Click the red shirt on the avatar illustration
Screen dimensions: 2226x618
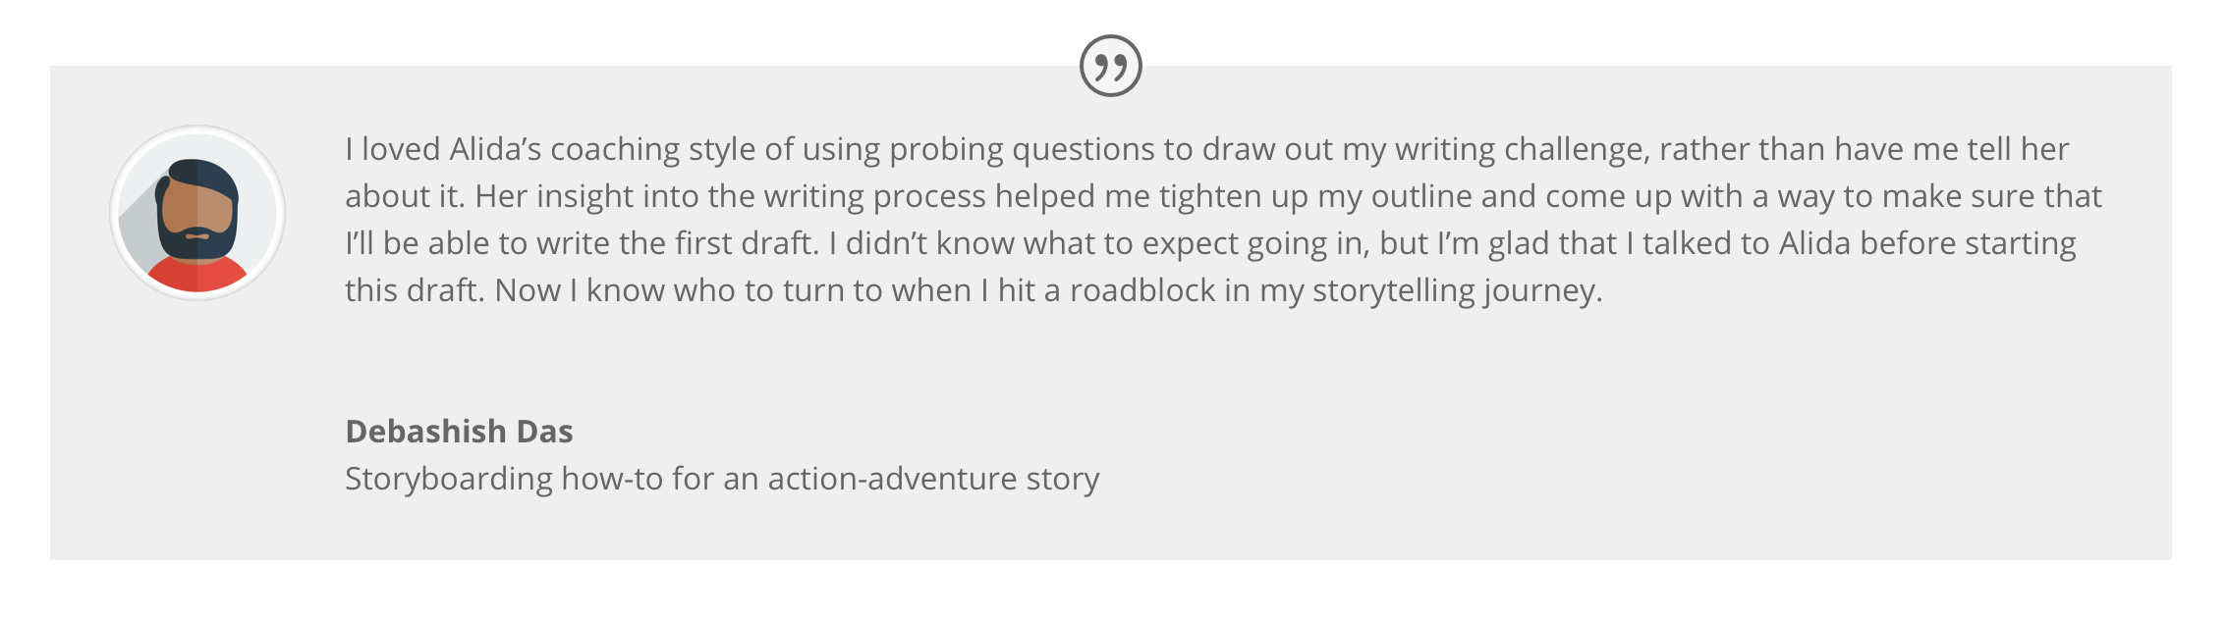[x=197, y=276]
